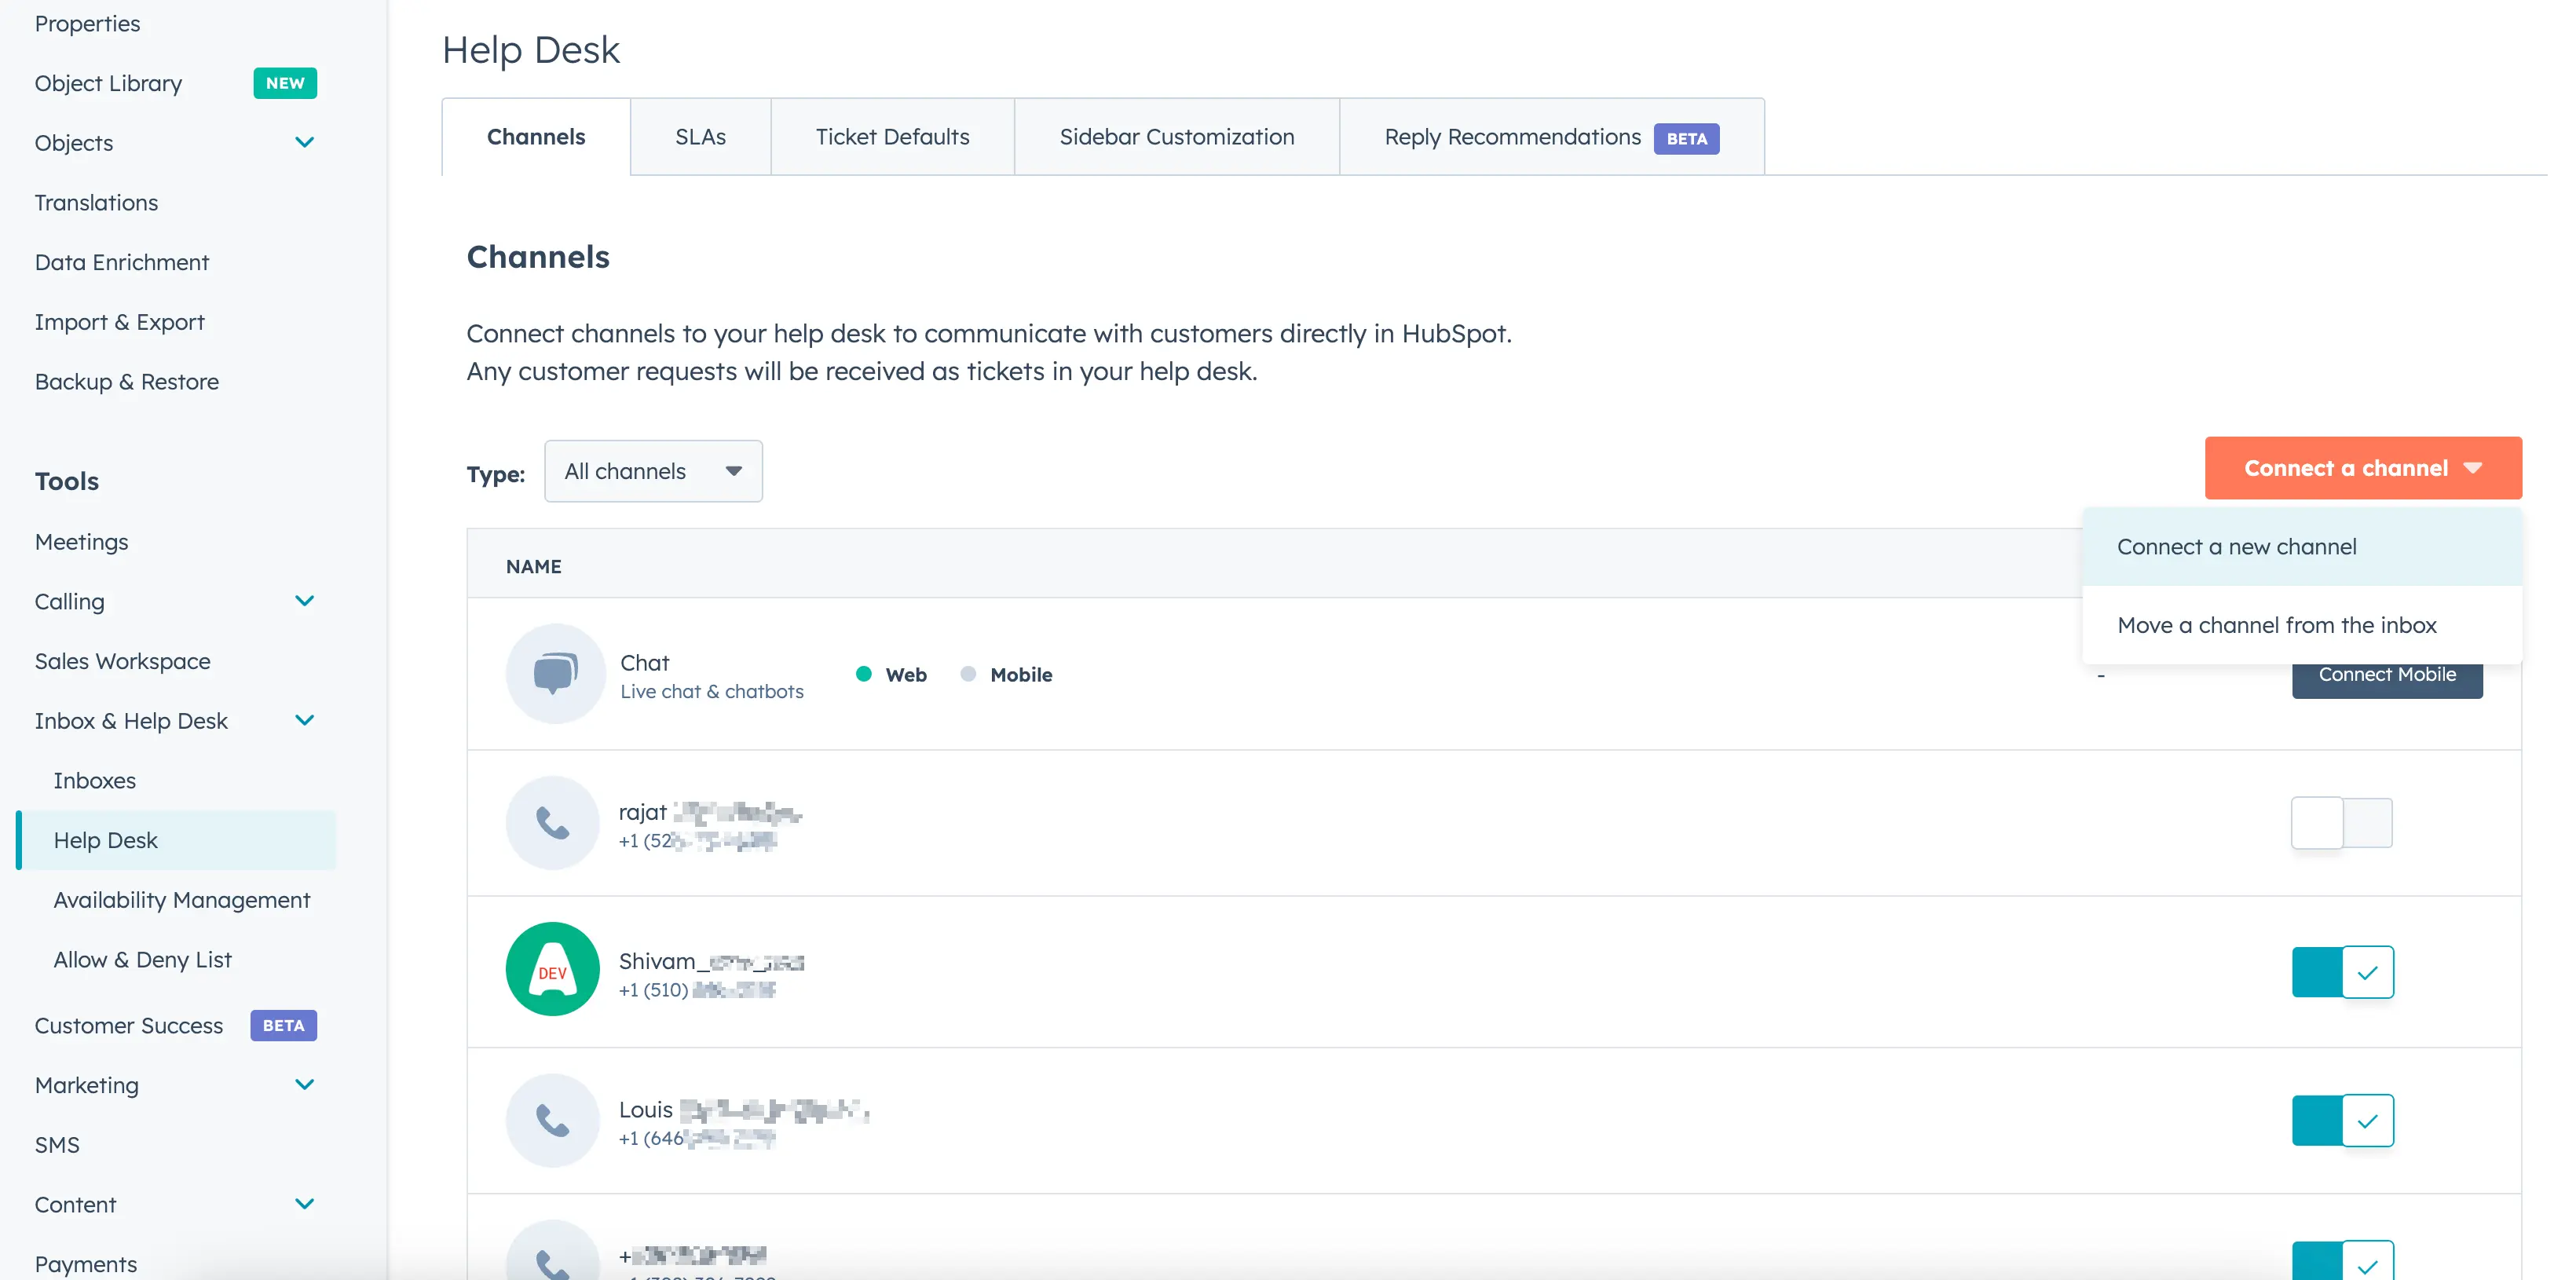
Task: Click the phone icon beside rajat's channel
Action: [552, 823]
